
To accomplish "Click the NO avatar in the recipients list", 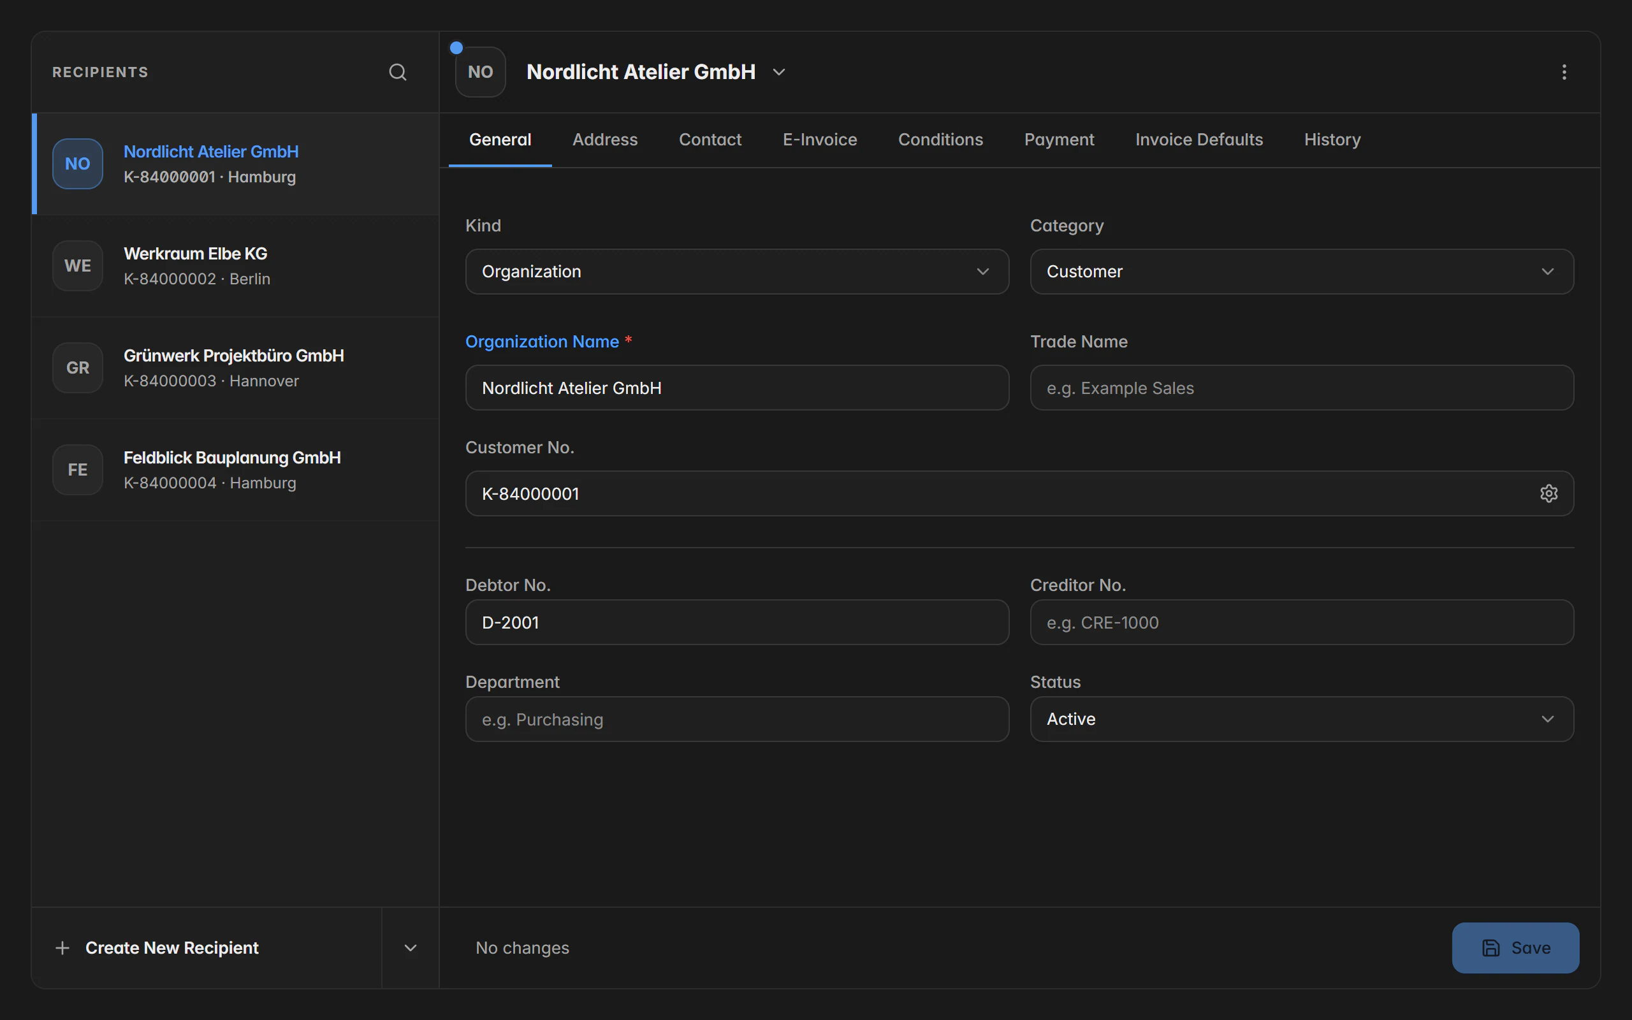I will [x=78, y=164].
